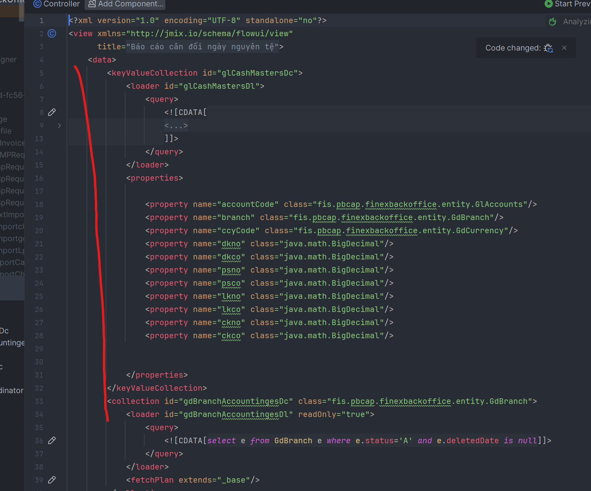The height and width of the screenshot is (491, 591).
Task: Click the readOnly="true" attribute
Action: [x=334, y=414]
